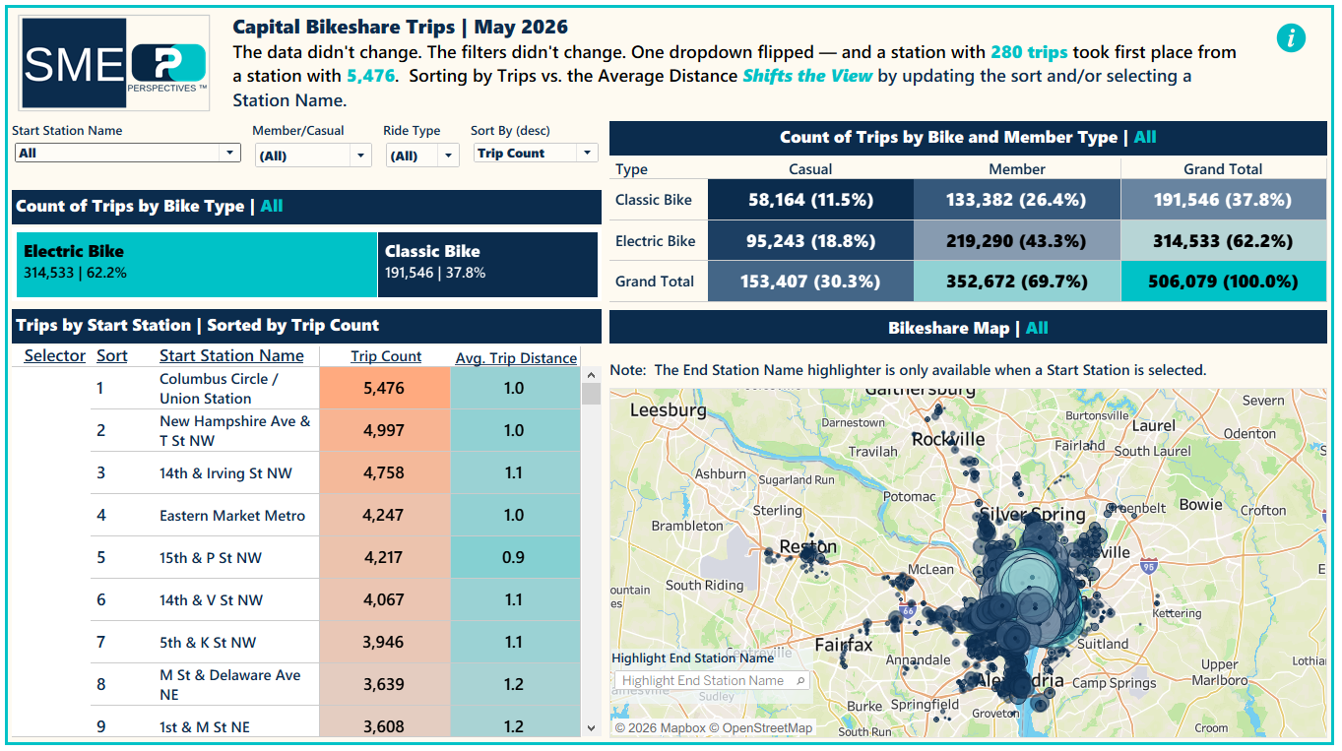Image resolution: width=1342 pixels, height=751 pixels.
Task: Click the 4,067 trip count cell
Action: (x=385, y=599)
